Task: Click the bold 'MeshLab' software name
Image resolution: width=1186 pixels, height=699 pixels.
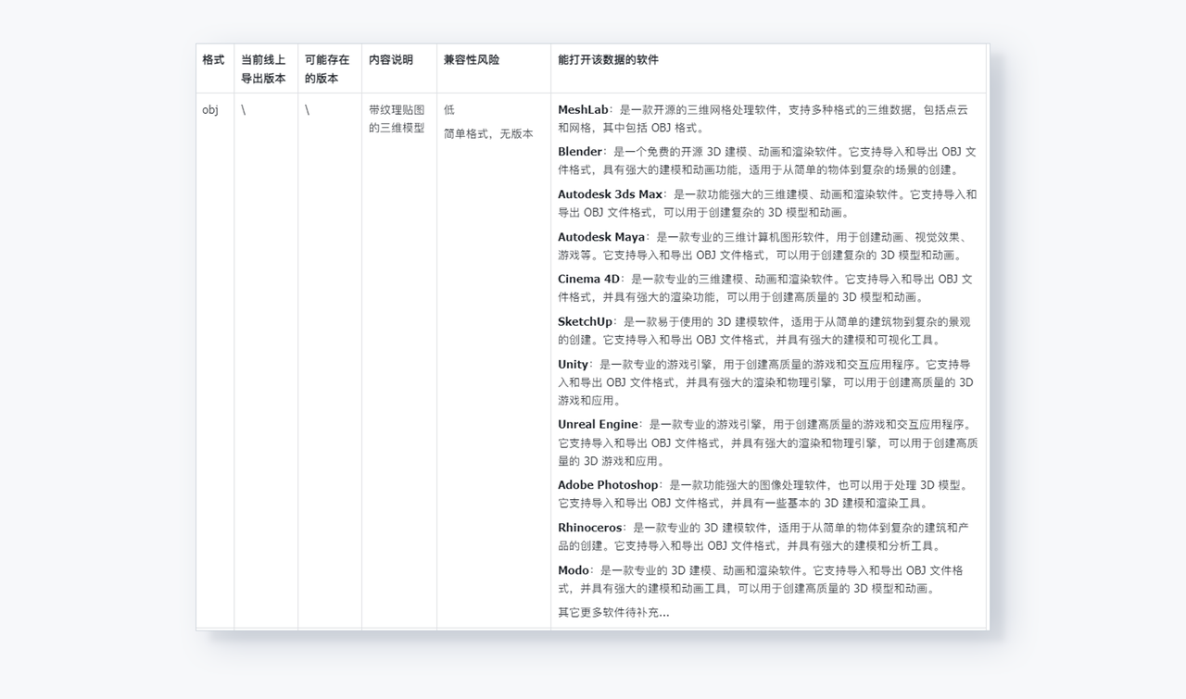Action: point(583,109)
